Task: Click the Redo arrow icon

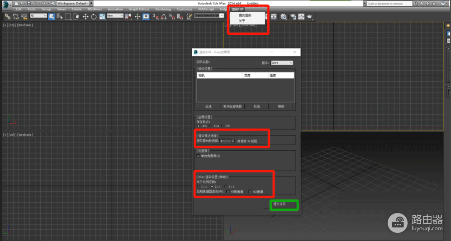Action: coord(43,4)
